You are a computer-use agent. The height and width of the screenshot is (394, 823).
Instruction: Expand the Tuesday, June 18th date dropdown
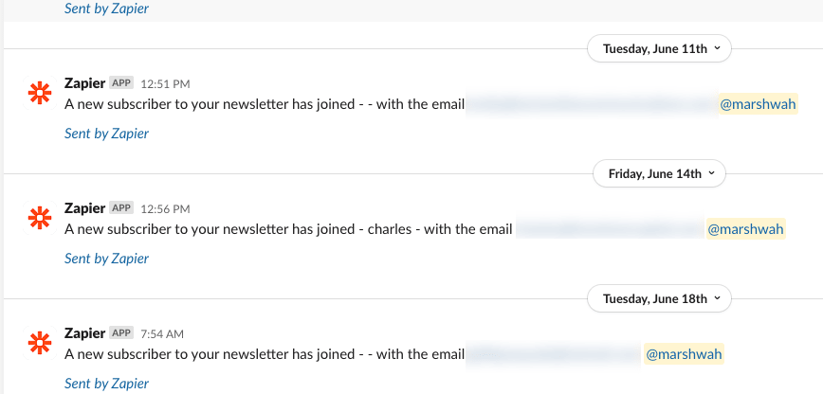point(659,298)
